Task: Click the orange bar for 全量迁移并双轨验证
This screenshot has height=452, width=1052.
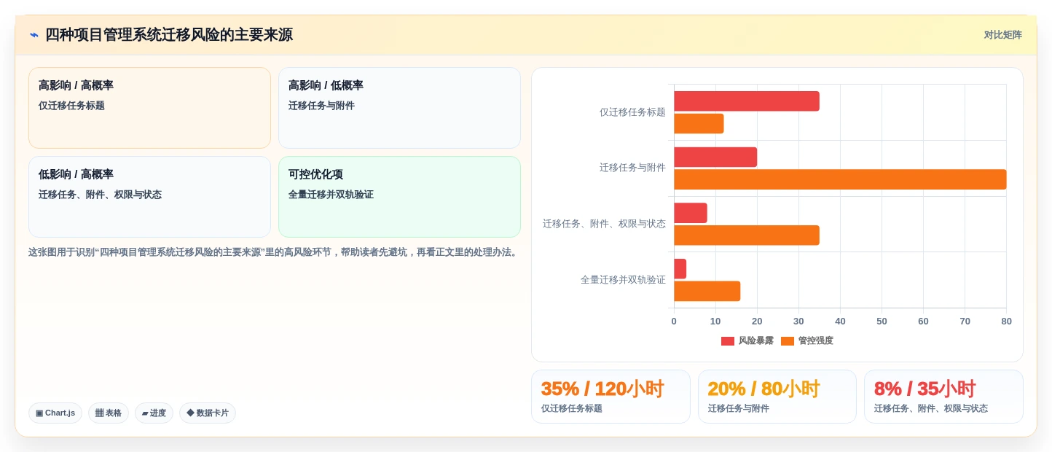Action: point(707,292)
